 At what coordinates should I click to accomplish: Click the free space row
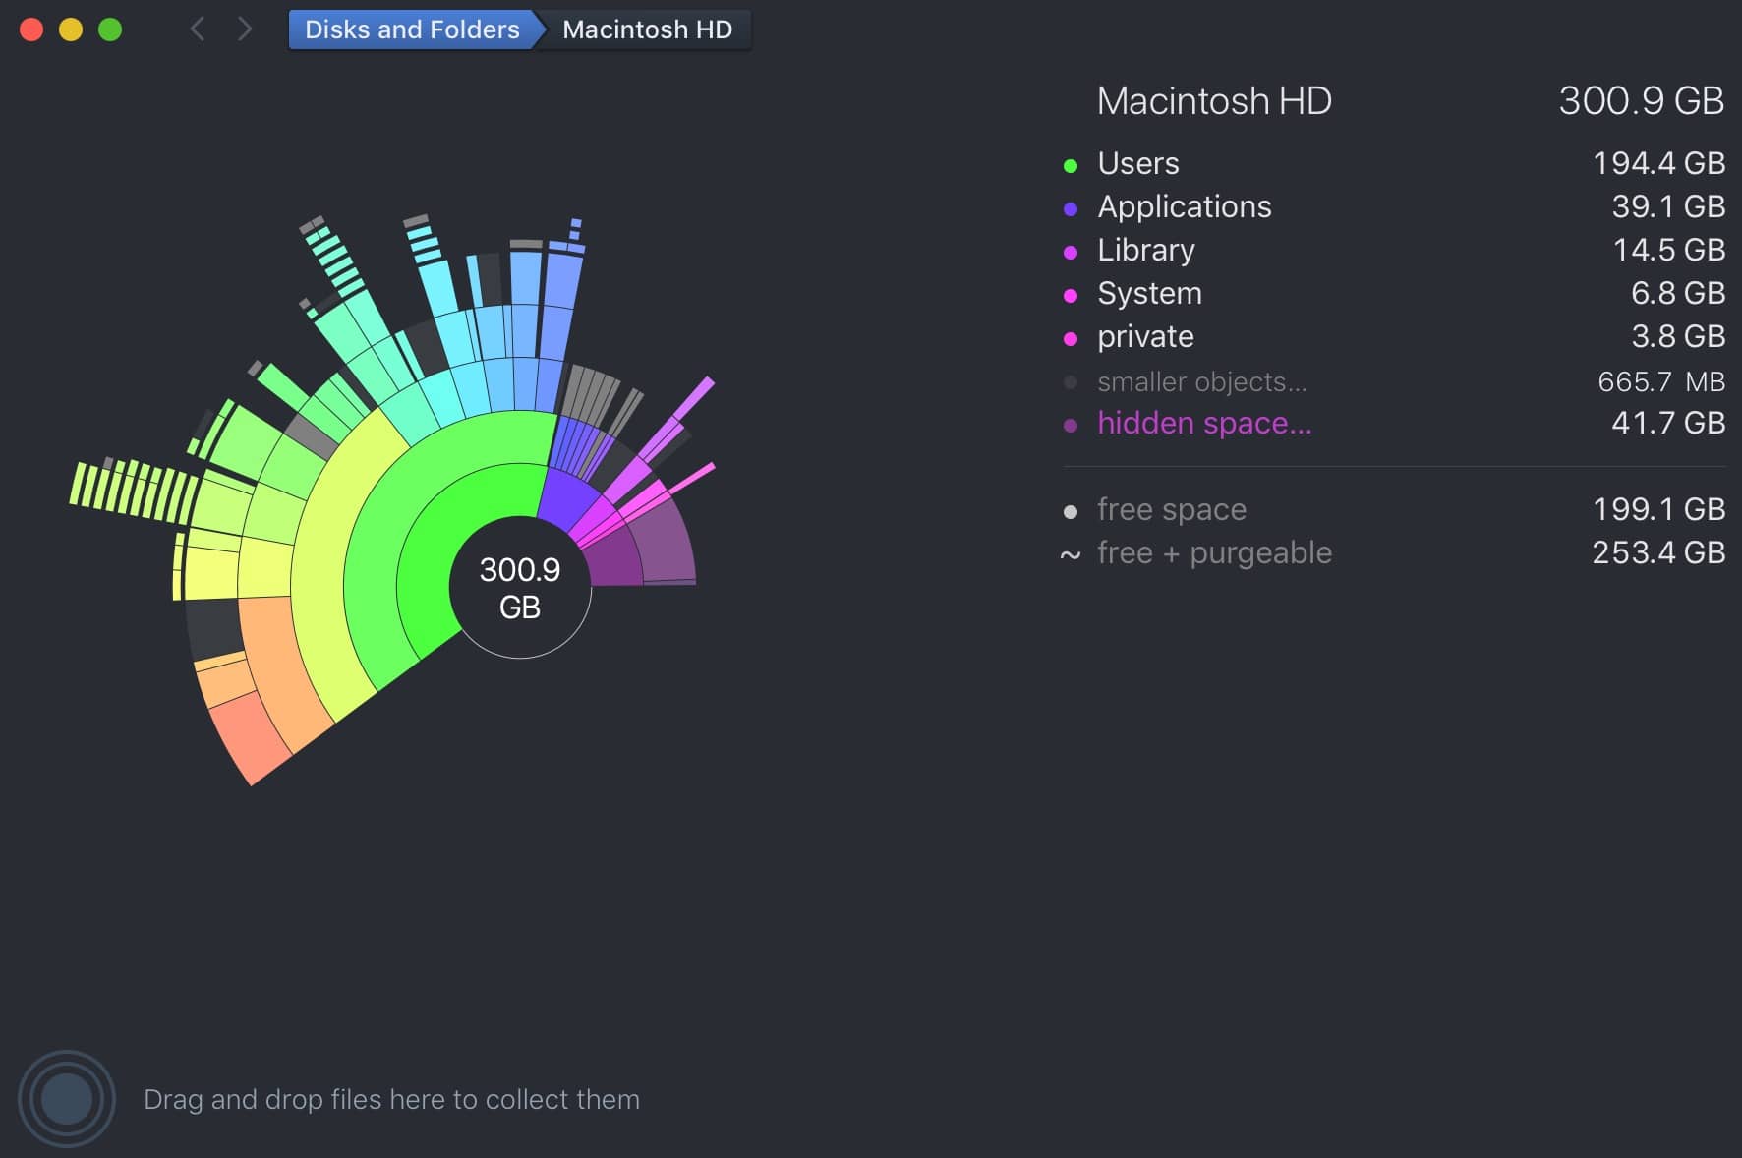tap(1394, 509)
